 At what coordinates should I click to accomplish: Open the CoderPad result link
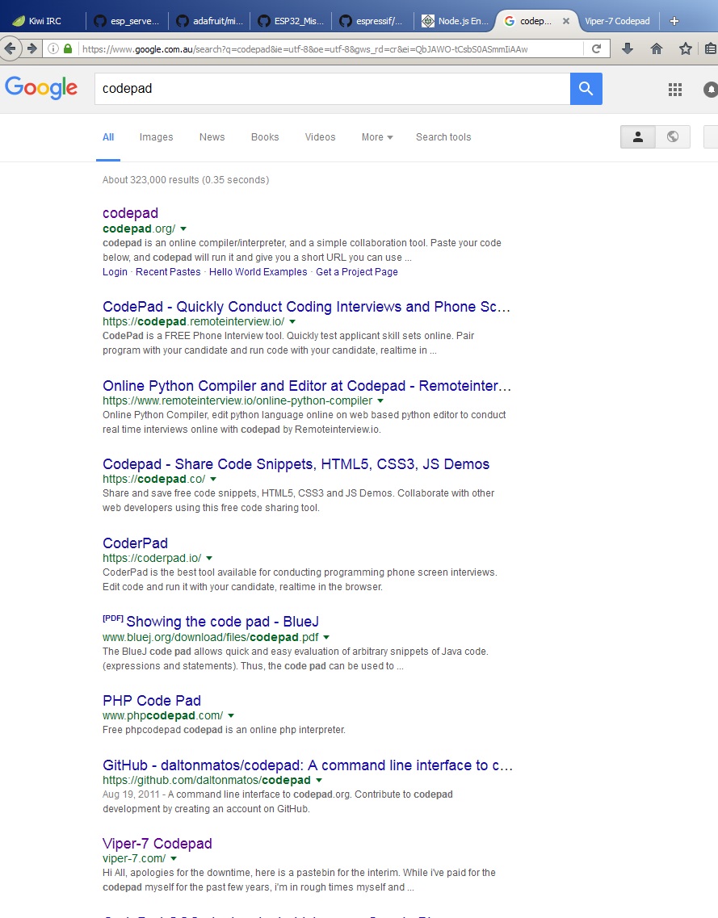(136, 543)
